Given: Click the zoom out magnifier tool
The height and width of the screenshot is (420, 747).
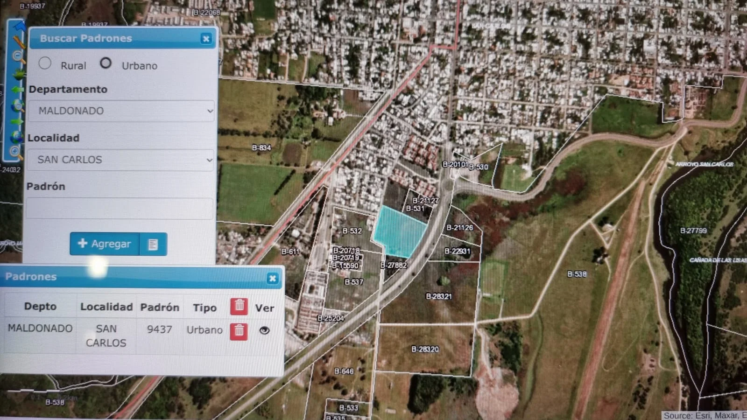Looking at the screenshot, I should [x=18, y=56].
